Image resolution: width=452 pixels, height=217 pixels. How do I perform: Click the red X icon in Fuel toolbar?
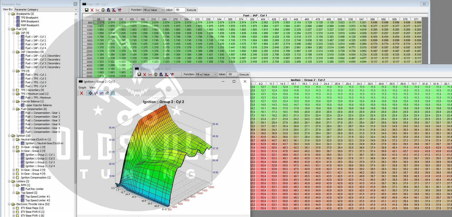click(92, 10)
